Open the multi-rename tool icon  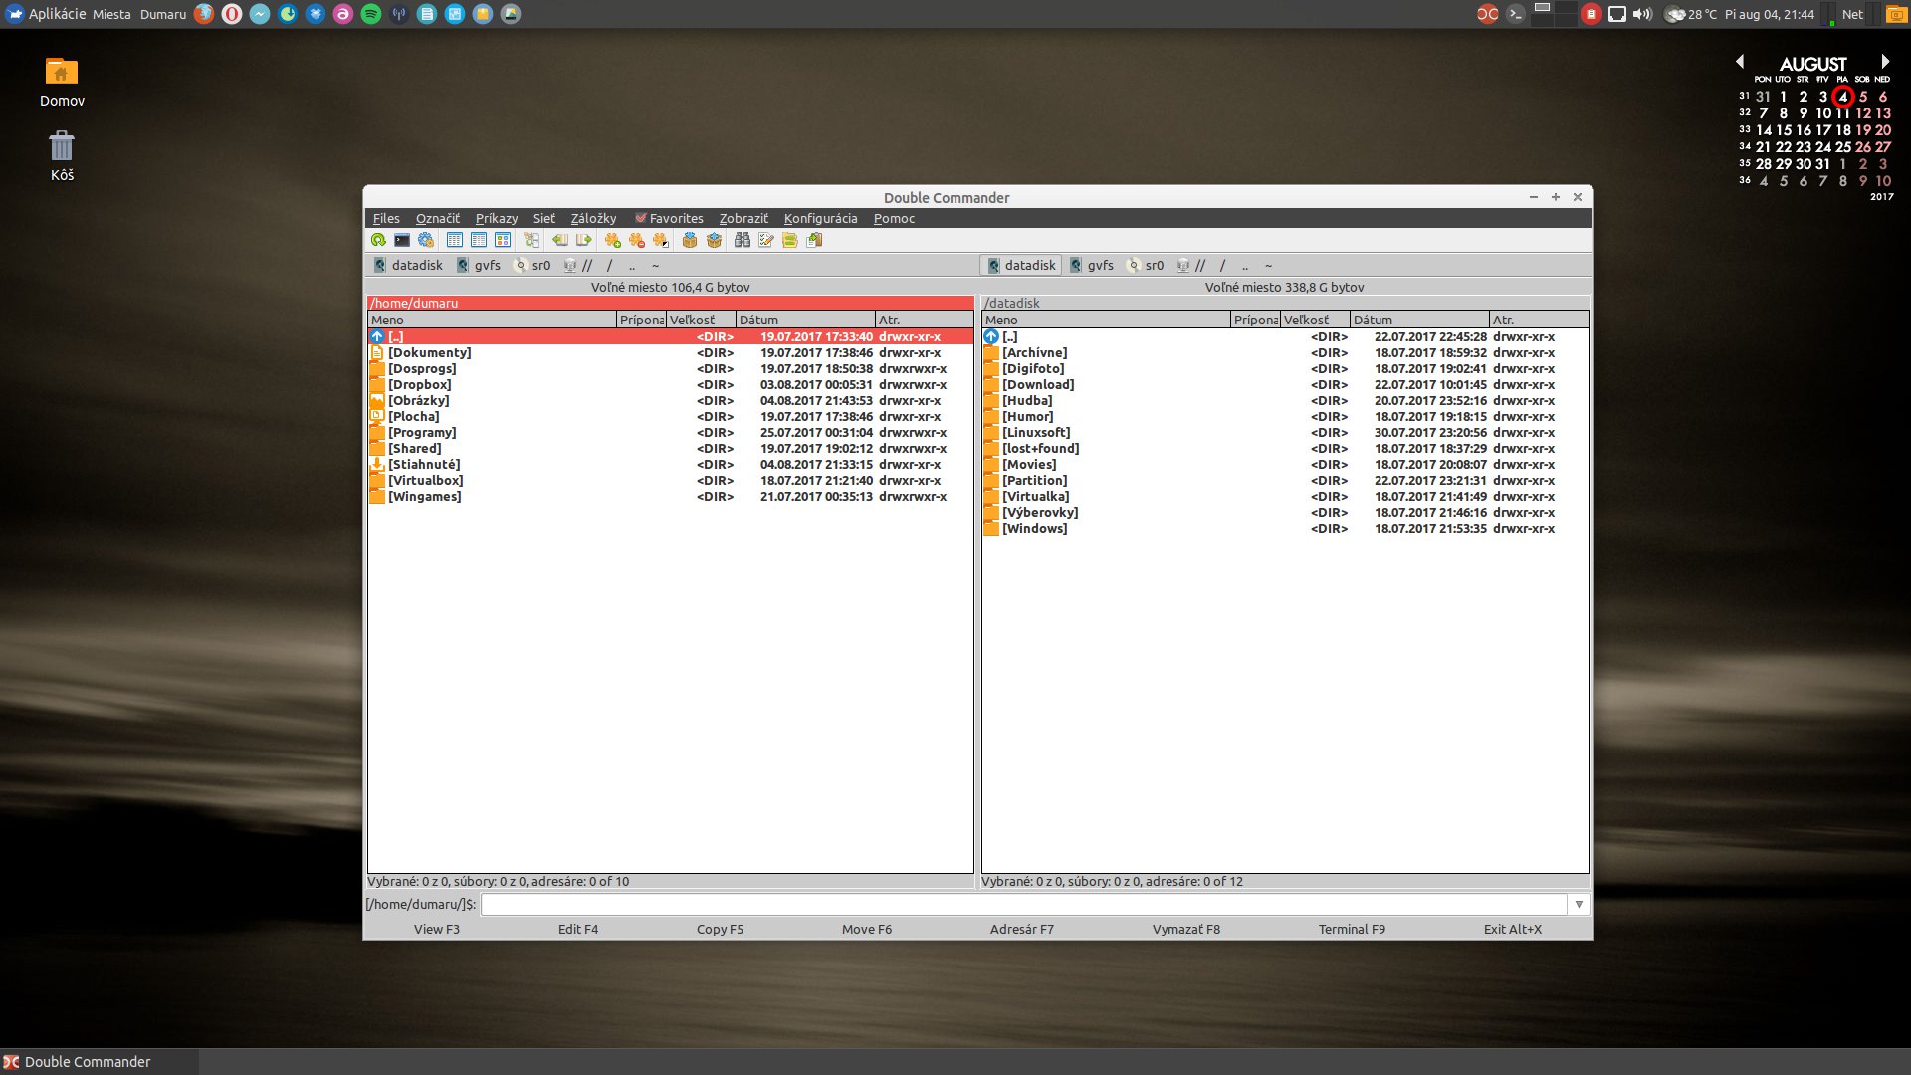click(x=764, y=240)
